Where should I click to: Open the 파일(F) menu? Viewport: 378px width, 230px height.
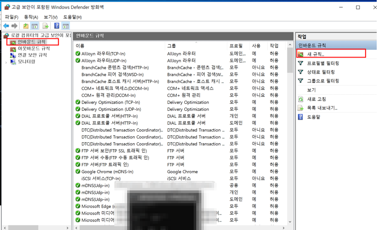coord(12,17)
